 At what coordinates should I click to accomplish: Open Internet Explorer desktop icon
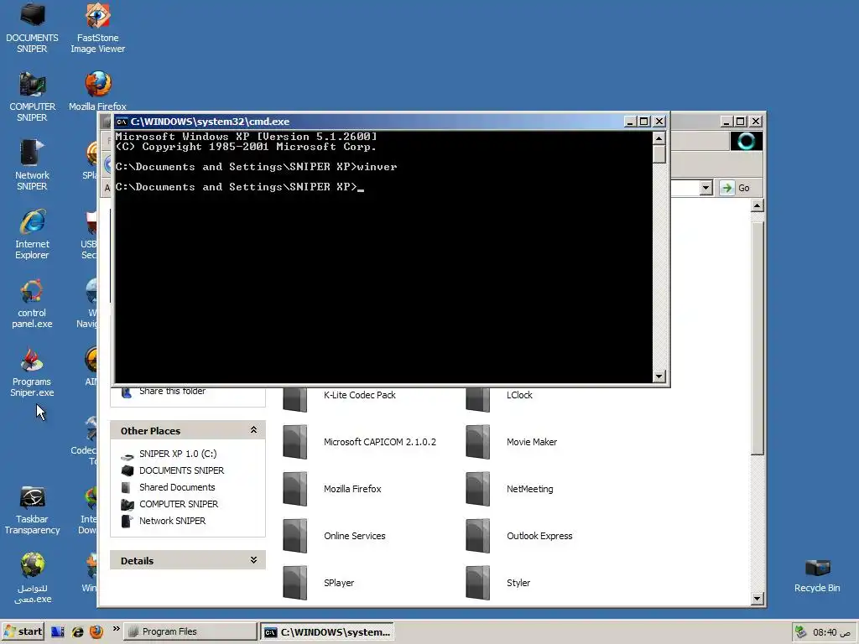click(32, 235)
